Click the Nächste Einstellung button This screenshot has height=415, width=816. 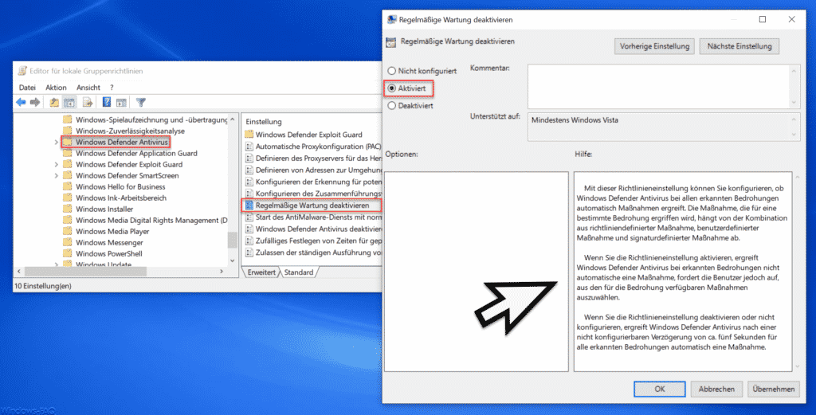[x=739, y=46]
